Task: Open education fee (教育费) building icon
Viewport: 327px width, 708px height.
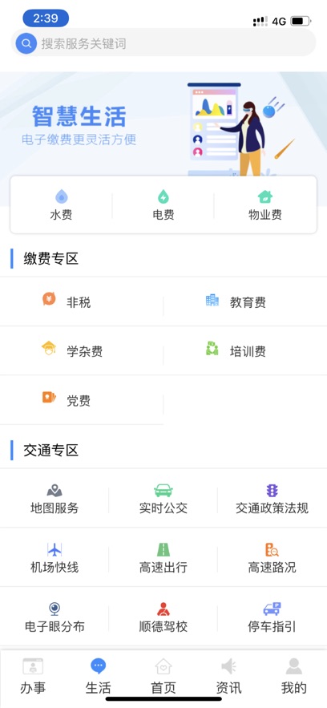Action: pyautogui.click(x=212, y=300)
